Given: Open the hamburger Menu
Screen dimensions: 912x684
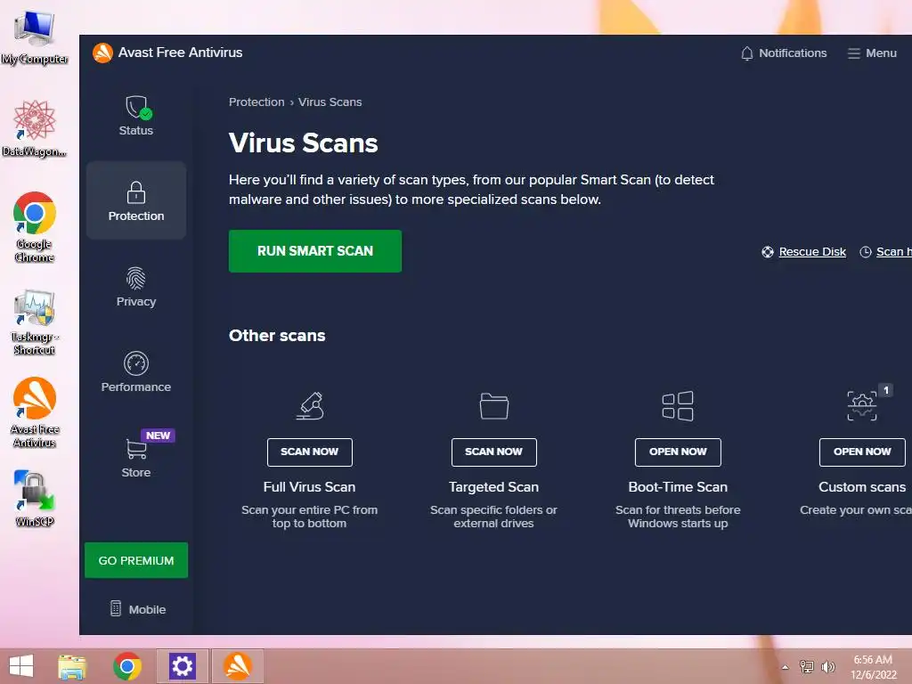Looking at the screenshot, I should (x=872, y=53).
